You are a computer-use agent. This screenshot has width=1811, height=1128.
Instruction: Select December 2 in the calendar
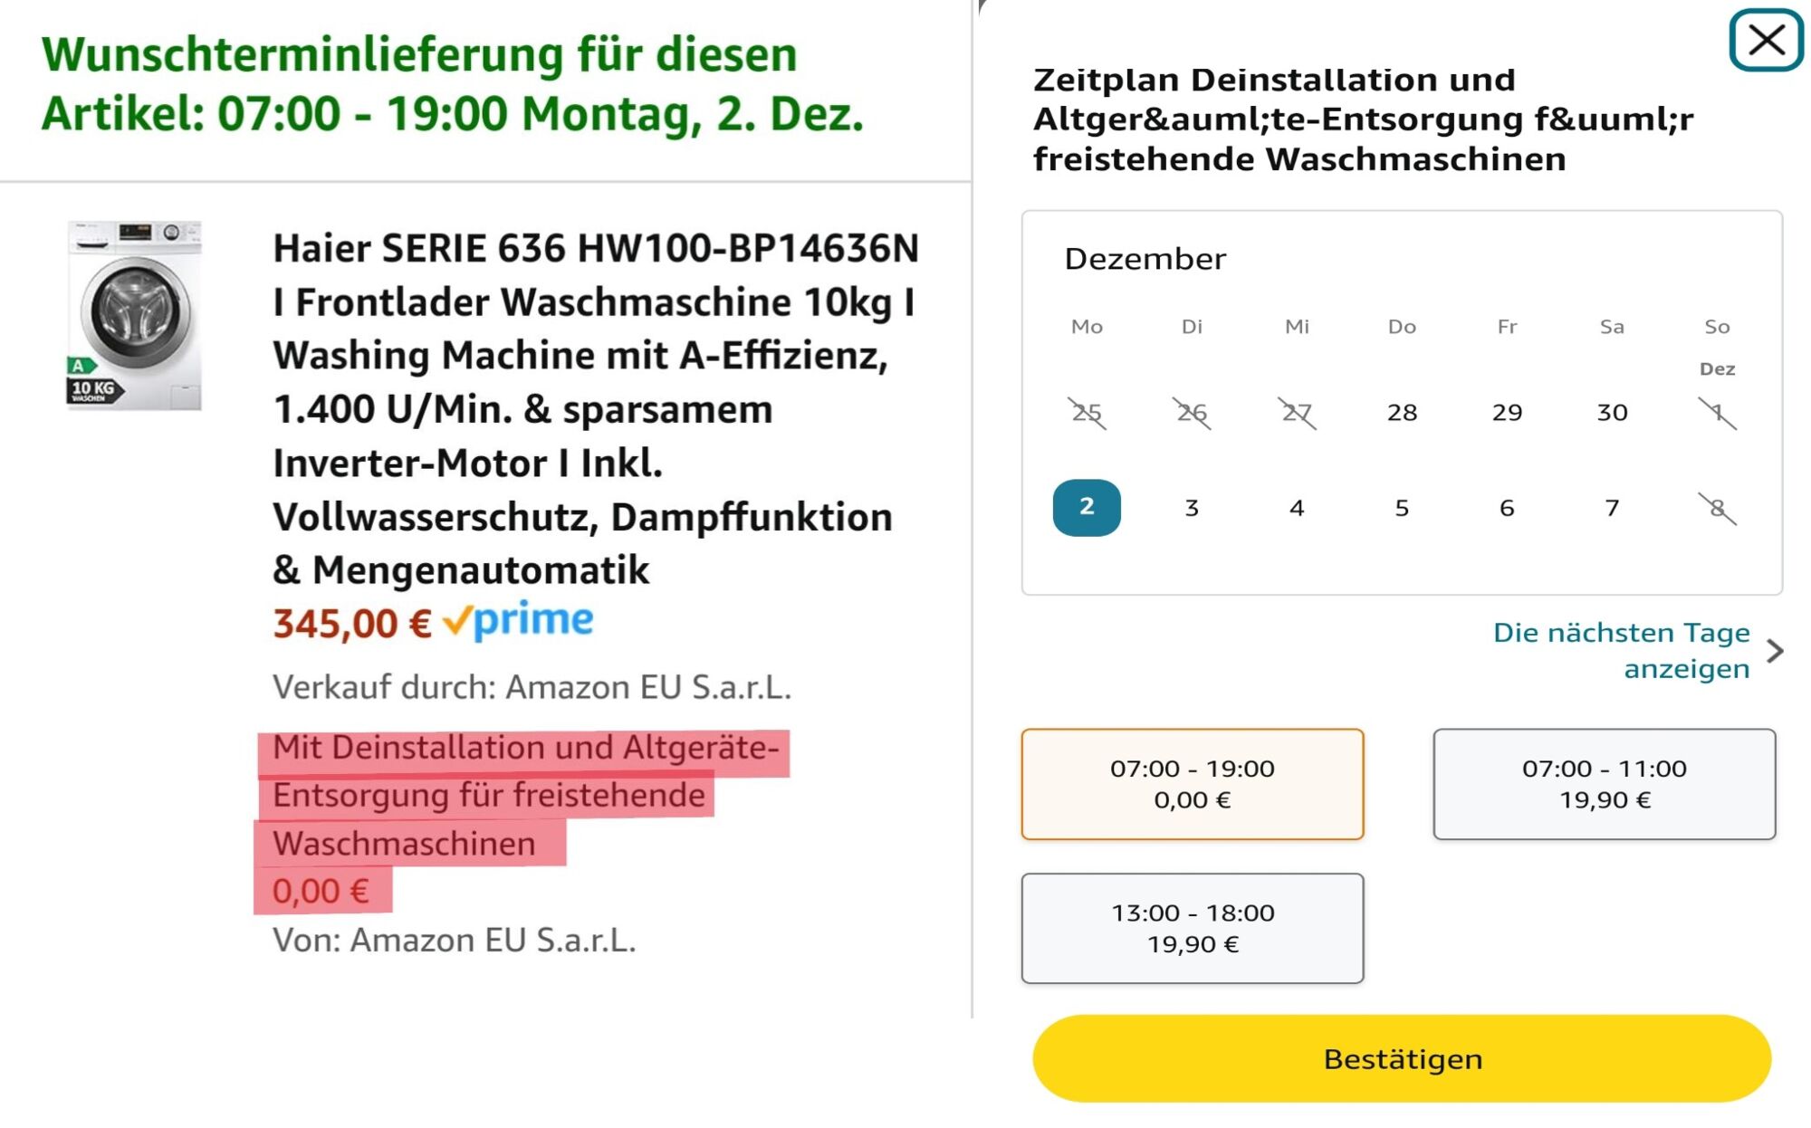tap(1087, 508)
